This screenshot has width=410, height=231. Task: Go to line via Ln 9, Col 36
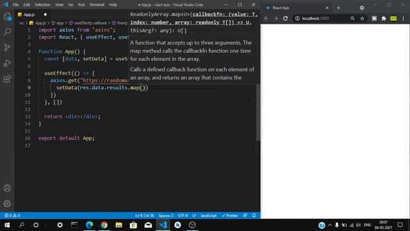144,216
